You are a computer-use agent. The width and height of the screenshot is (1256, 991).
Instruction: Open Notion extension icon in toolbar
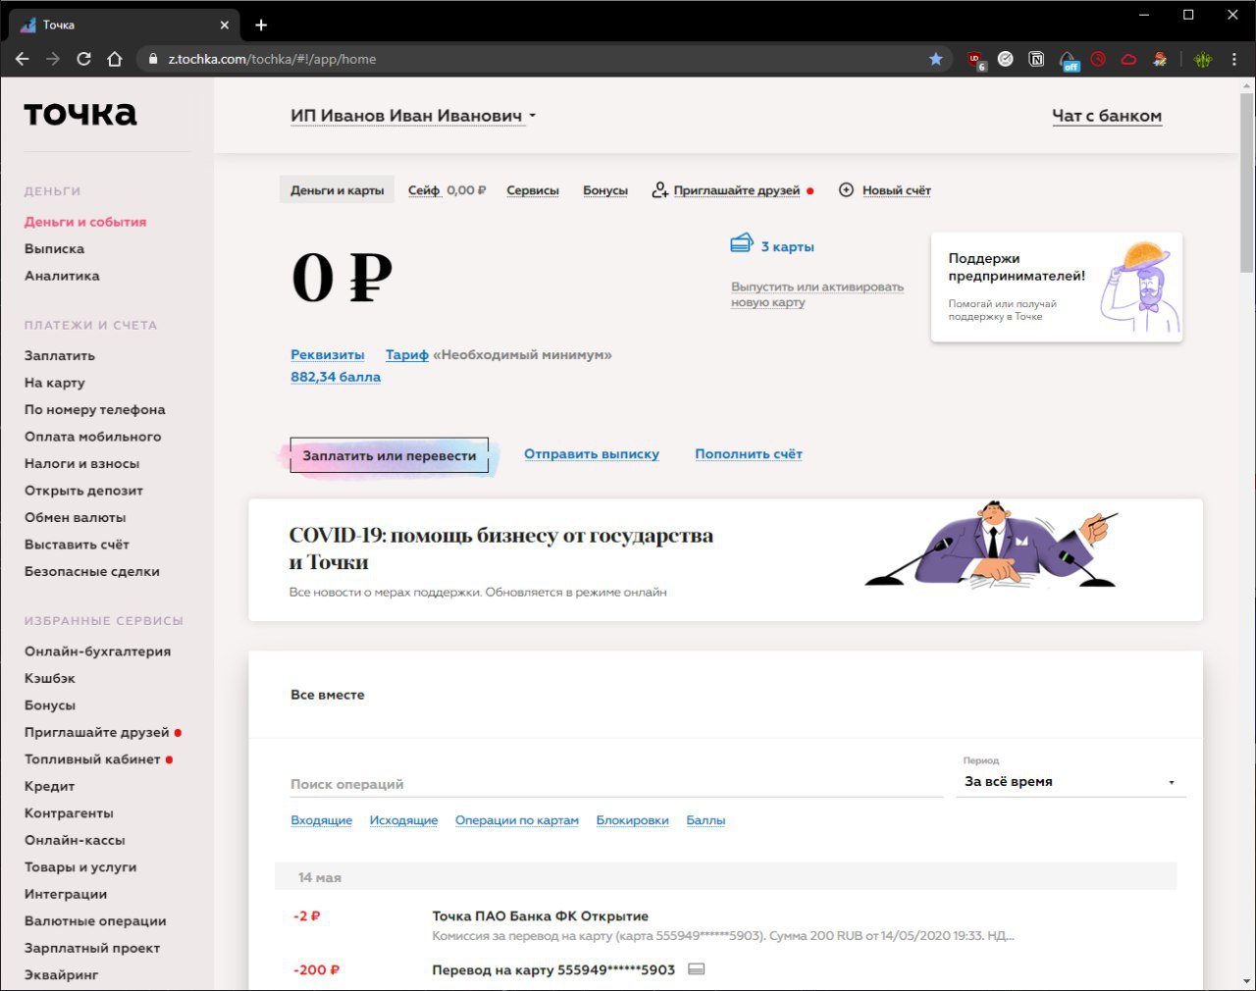pyautogui.click(x=1036, y=59)
